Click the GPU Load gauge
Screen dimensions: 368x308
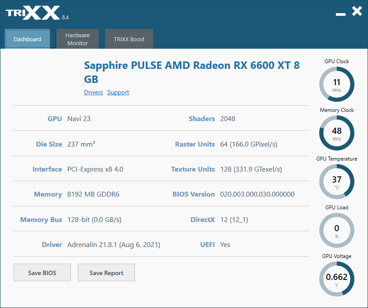337,230
